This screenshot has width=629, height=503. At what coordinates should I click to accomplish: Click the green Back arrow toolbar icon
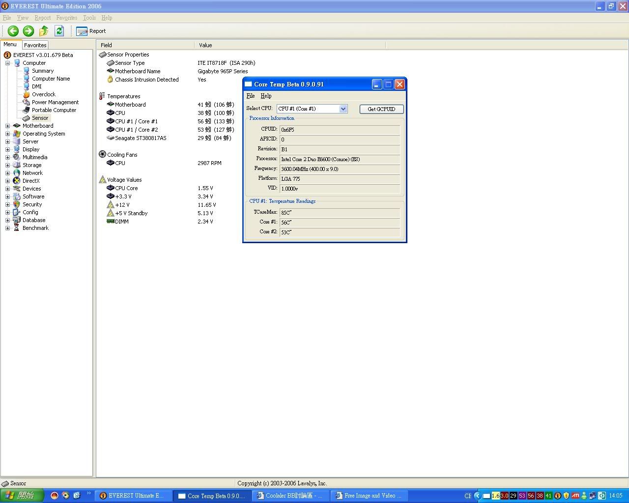click(x=13, y=31)
